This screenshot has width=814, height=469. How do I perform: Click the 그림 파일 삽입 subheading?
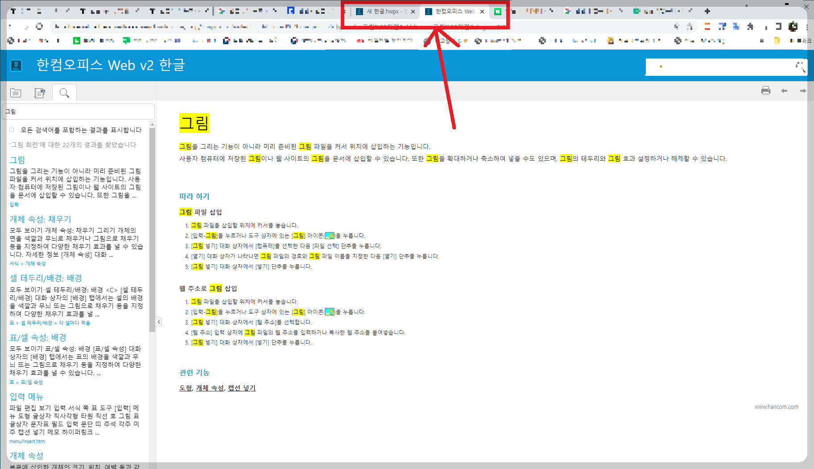point(200,212)
